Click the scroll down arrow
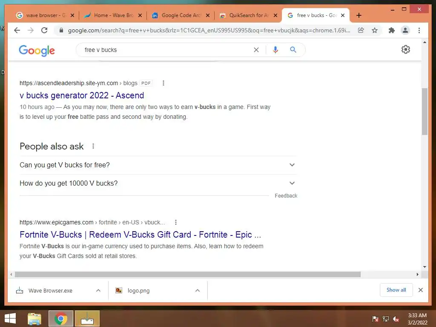The width and height of the screenshot is (436, 327). (x=425, y=267)
